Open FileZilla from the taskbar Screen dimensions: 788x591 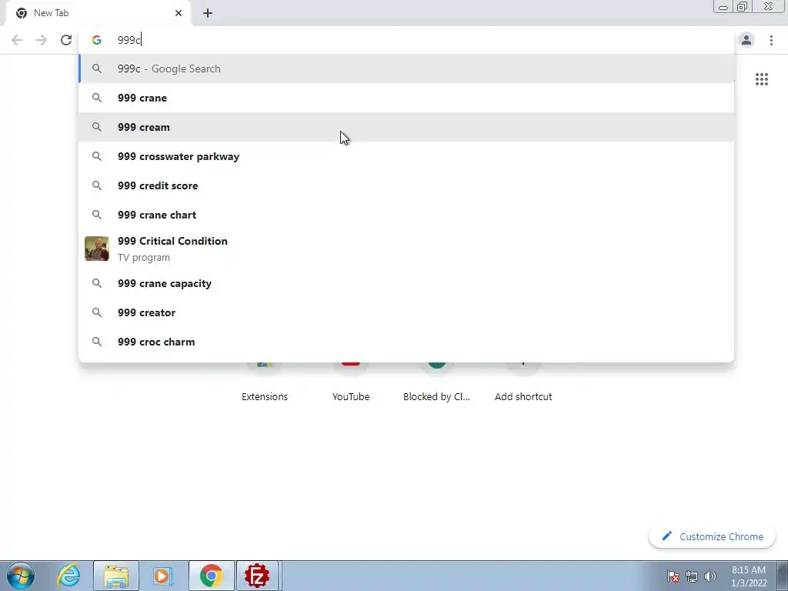pos(257,576)
